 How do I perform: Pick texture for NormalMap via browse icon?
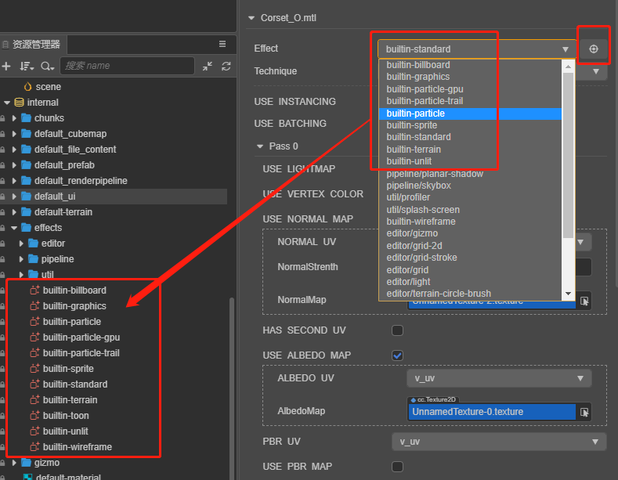[x=584, y=301]
